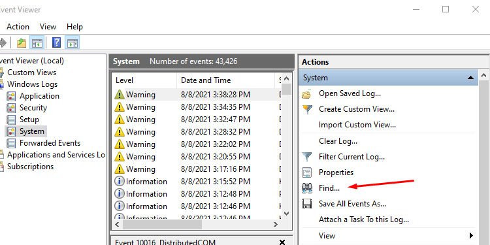Screen dimensions: 490x245
Task: Click the Actions pane scroll up arrow
Action: [x=483, y=75]
